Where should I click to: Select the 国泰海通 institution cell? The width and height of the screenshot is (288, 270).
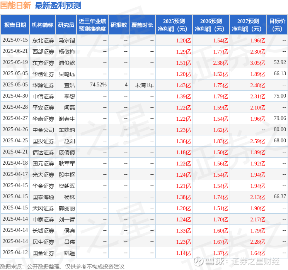point(43,197)
